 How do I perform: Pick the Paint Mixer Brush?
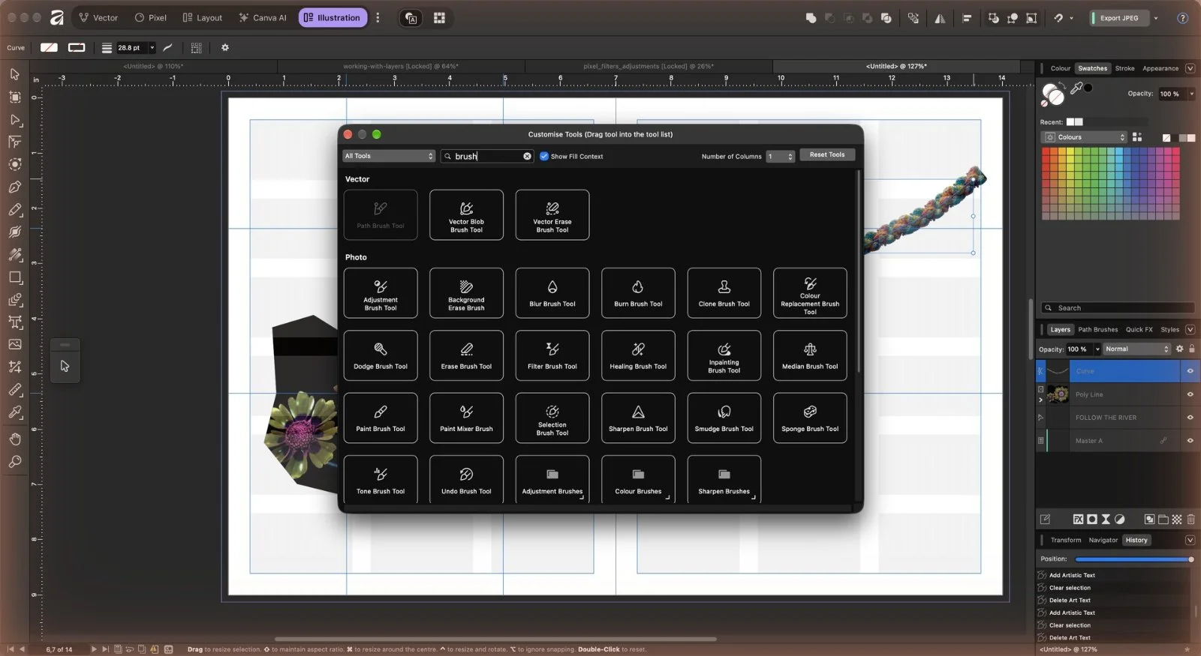(x=466, y=418)
